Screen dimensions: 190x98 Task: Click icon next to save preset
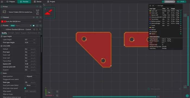(37, 29)
